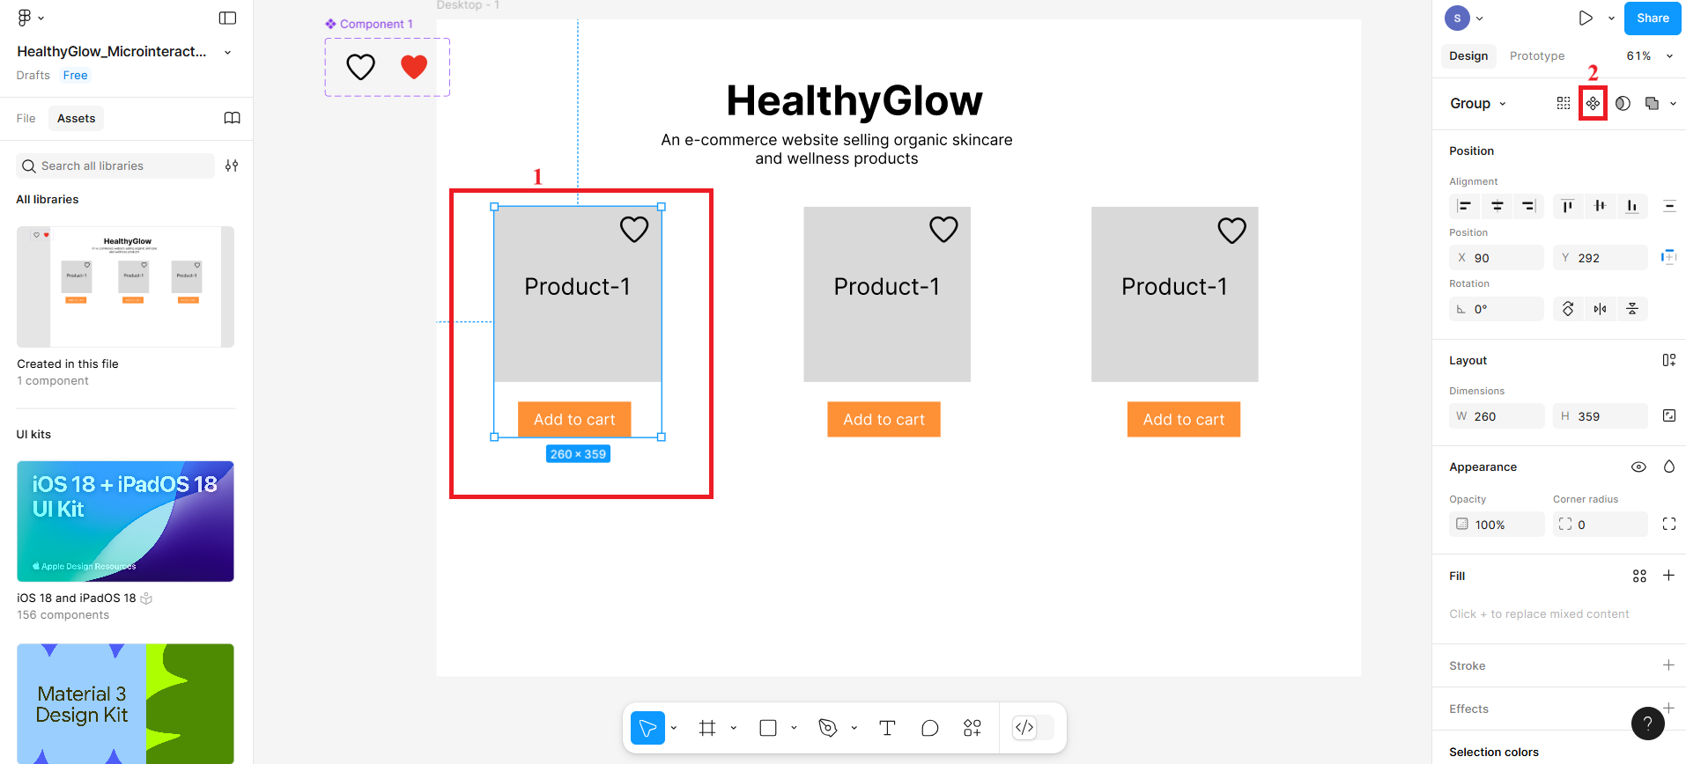This screenshot has width=1686, height=764.
Task: Select the Comment tool
Action: [x=929, y=728]
